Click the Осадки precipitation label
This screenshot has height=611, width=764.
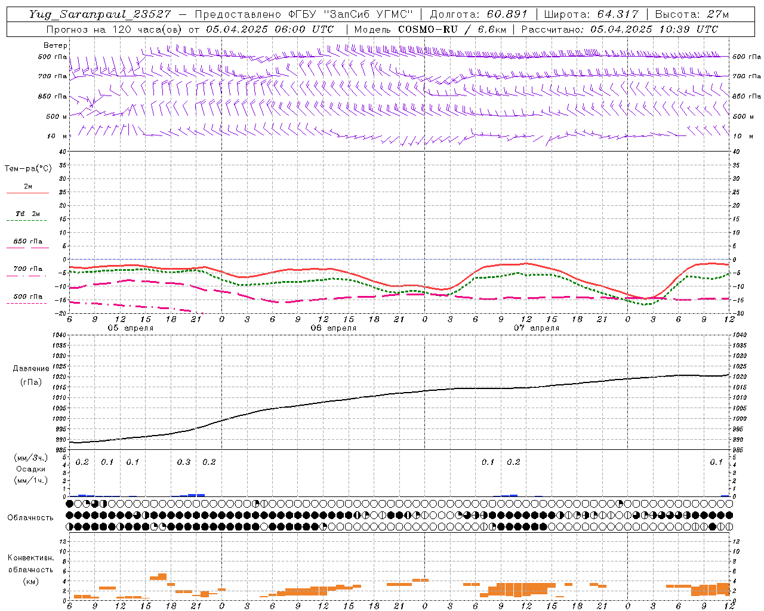click(31, 469)
